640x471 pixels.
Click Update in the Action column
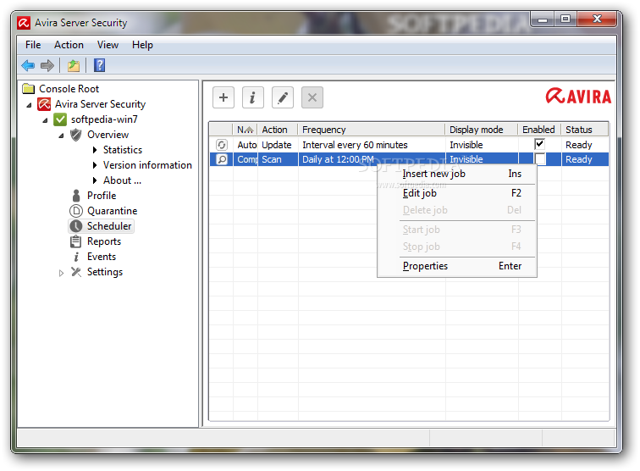click(276, 145)
